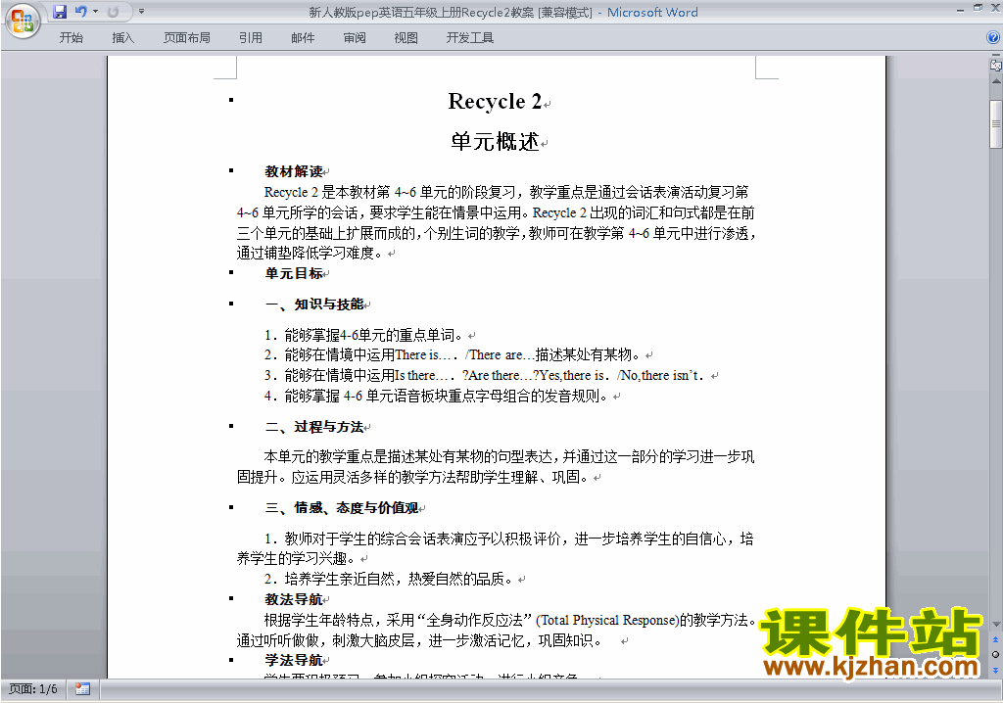
Task: Open the Undo history dropdown arrow
Action: tap(95, 12)
